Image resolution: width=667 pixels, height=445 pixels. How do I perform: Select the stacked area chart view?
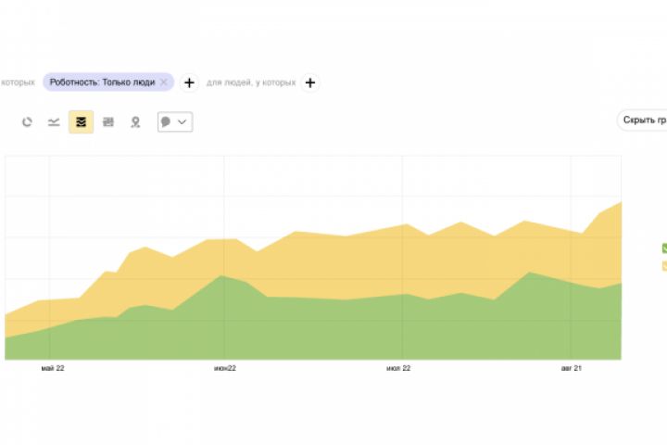point(81,121)
